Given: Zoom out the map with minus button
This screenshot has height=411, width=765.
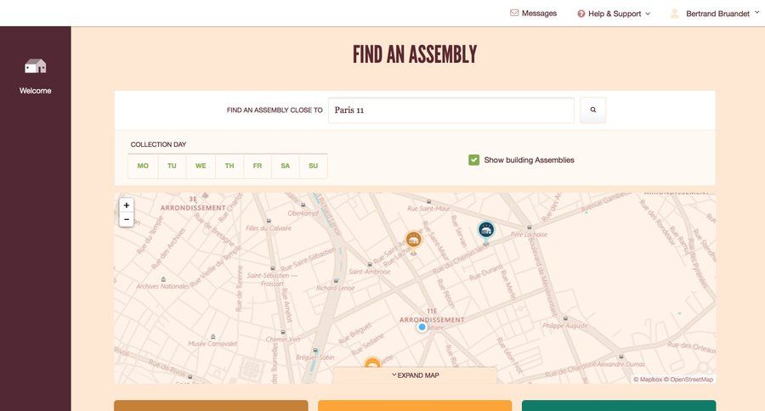Looking at the screenshot, I should coord(127,219).
